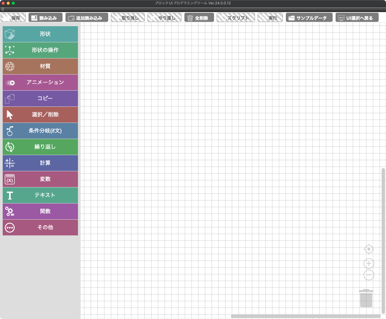Open the 変数 (variable) category
Screen dimensions: 386x319
pos(40,179)
